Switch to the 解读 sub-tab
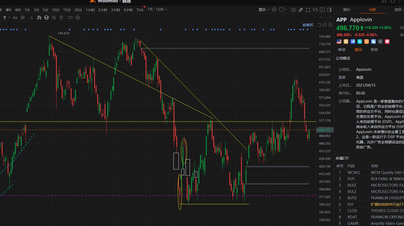Viewport: 404px width, 226px height. [342, 50]
